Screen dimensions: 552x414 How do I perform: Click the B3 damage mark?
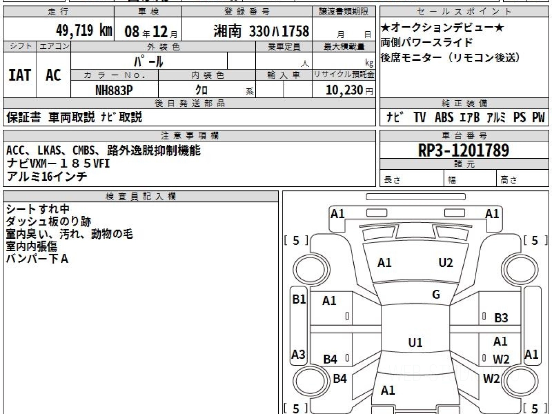pyautogui.click(x=501, y=317)
